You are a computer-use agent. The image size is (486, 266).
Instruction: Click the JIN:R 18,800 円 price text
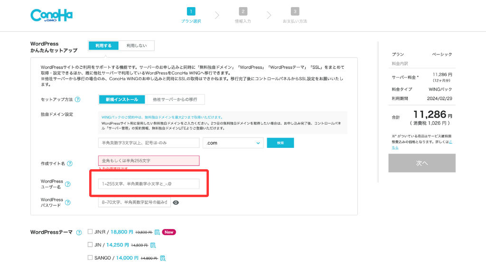tap(122, 232)
